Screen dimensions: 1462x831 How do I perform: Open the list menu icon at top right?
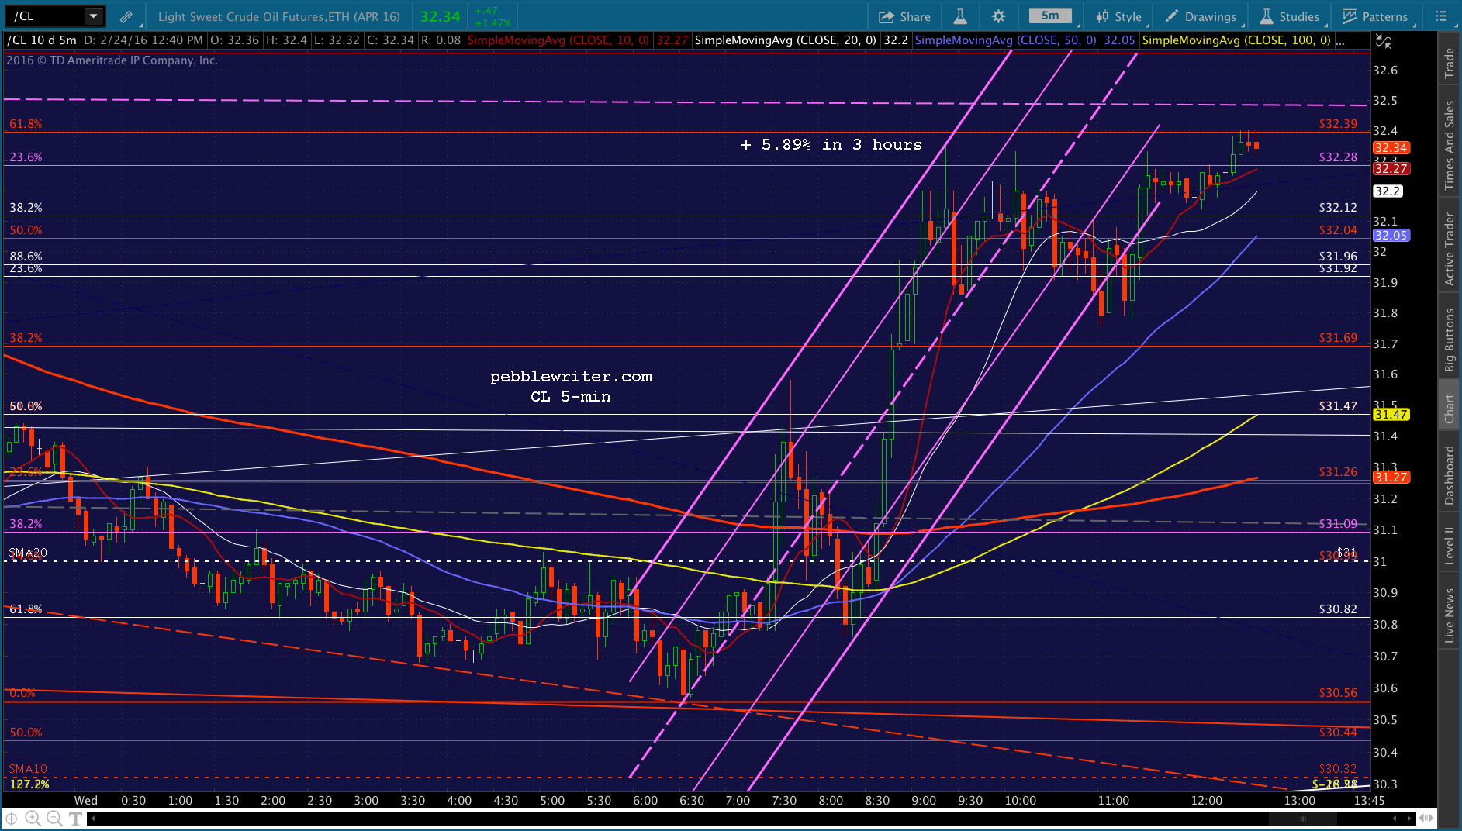click(x=1441, y=16)
